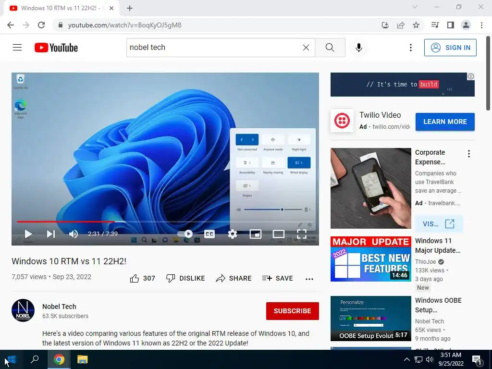
Task: Mute the video volume
Action: (74, 234)
